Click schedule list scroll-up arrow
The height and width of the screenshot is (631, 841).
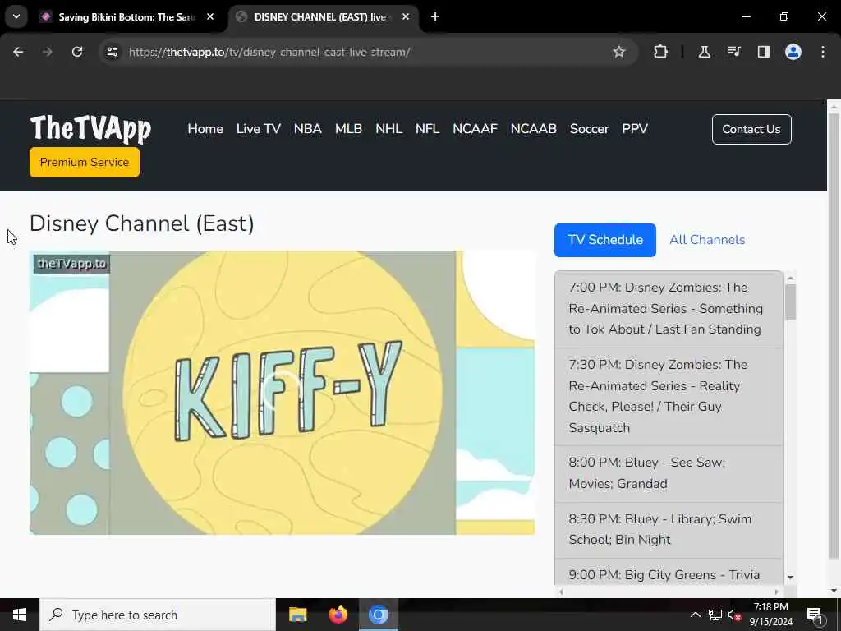point(790,278)
